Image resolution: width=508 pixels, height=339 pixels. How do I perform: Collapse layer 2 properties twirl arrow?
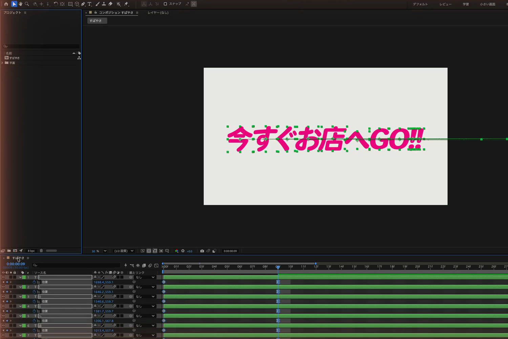pyautogui.click(x=20, y=287)
